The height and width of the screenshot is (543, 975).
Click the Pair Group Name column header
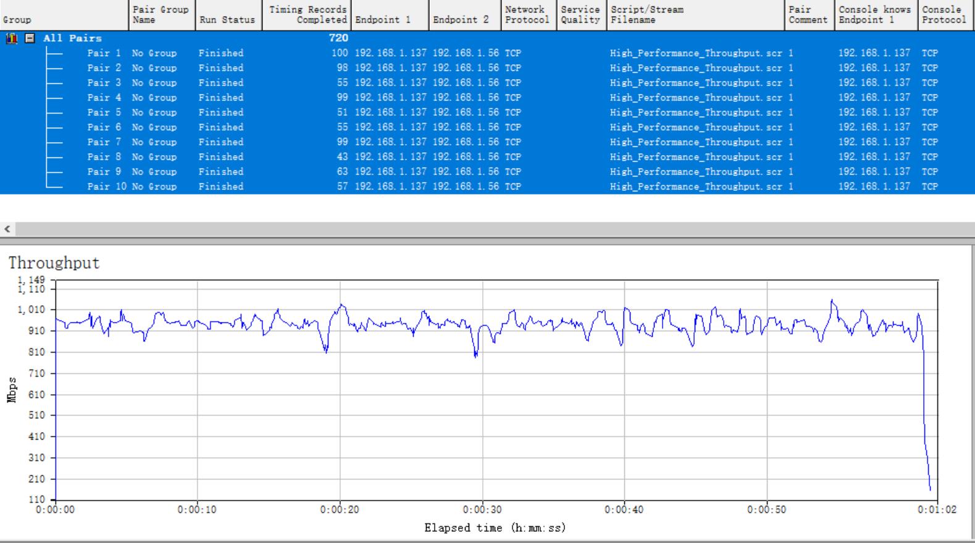[x=161, y=15]
